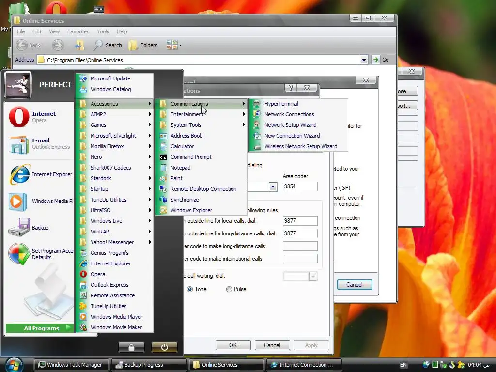Expand the System Tools submenu
Image resolution: width=496 pixels, height=372 pixels.
coord(201,125)
